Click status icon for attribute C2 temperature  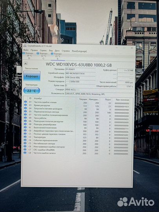25,137
